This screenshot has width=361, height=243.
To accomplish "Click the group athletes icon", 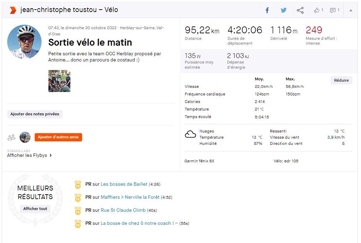I will (11, 137).
